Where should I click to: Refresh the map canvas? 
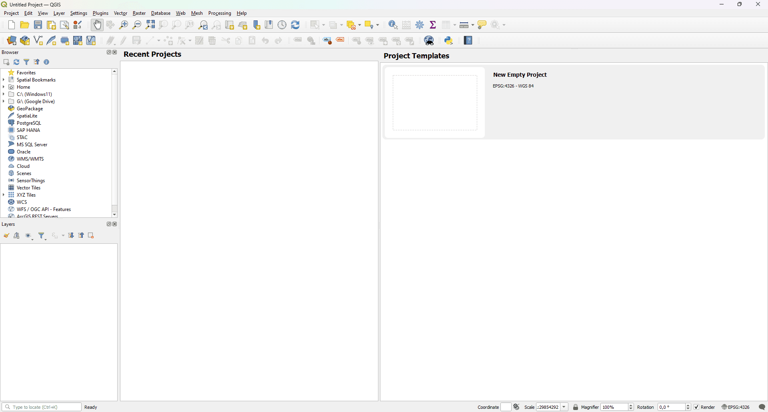(x=296, y=25)
